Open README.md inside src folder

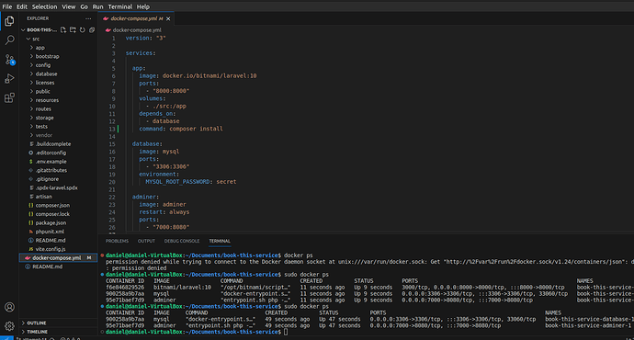59,241
